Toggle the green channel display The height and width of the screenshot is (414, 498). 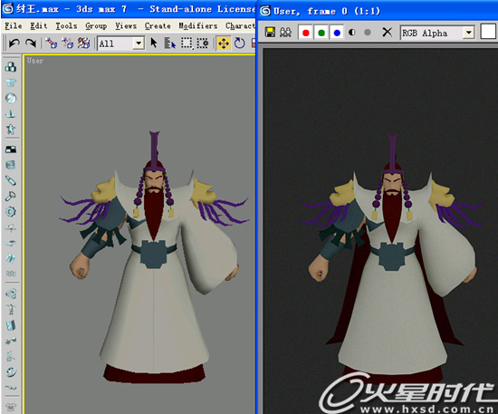click(x=321, y=33)
